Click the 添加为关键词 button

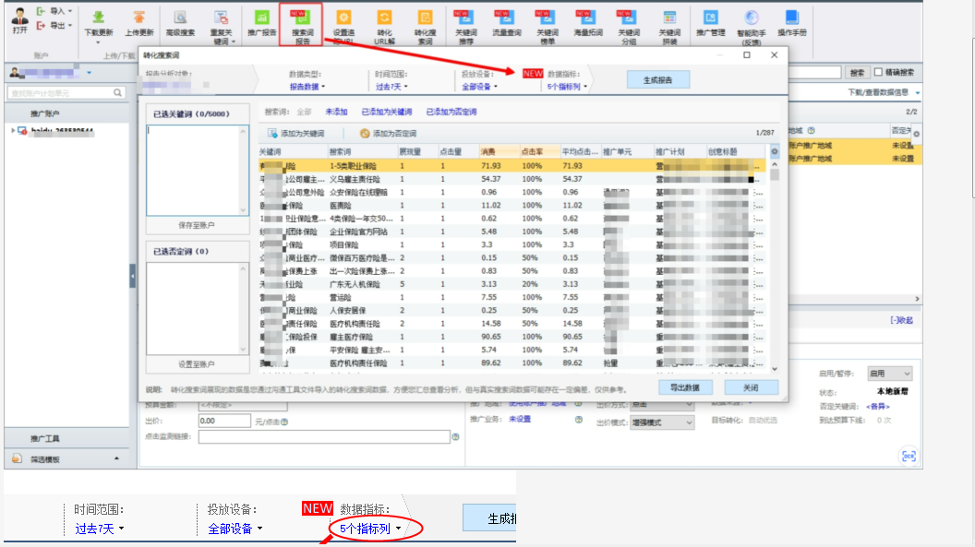coord(295,134)
